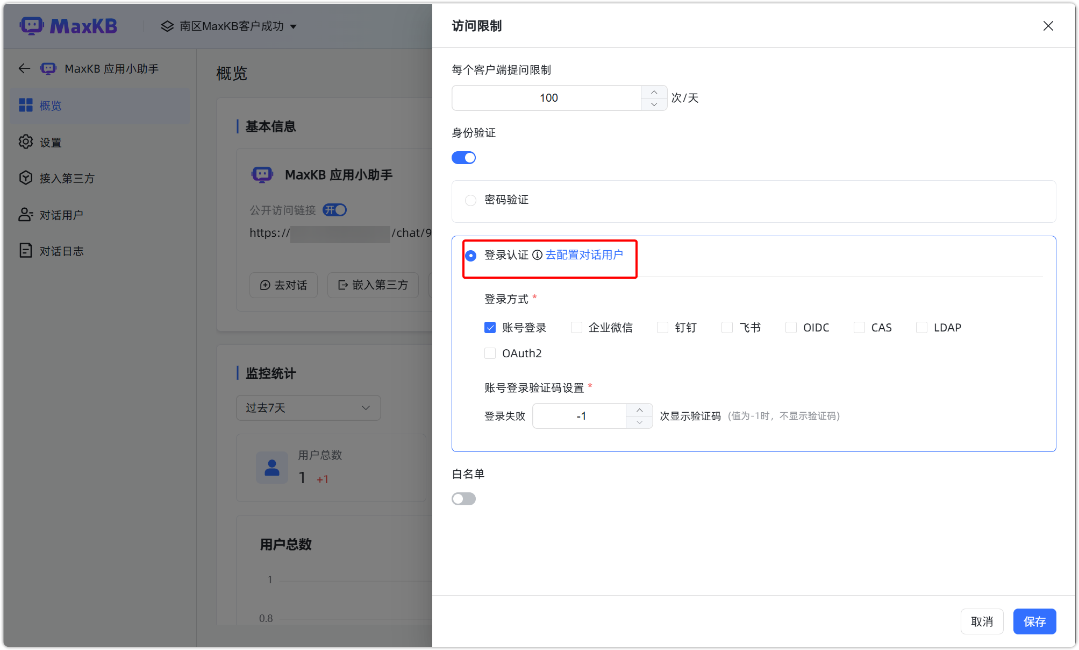The height and width of the screenshot is (650, 1079).
Task: Open the 对话用户 chat users page
Action: 61,214
